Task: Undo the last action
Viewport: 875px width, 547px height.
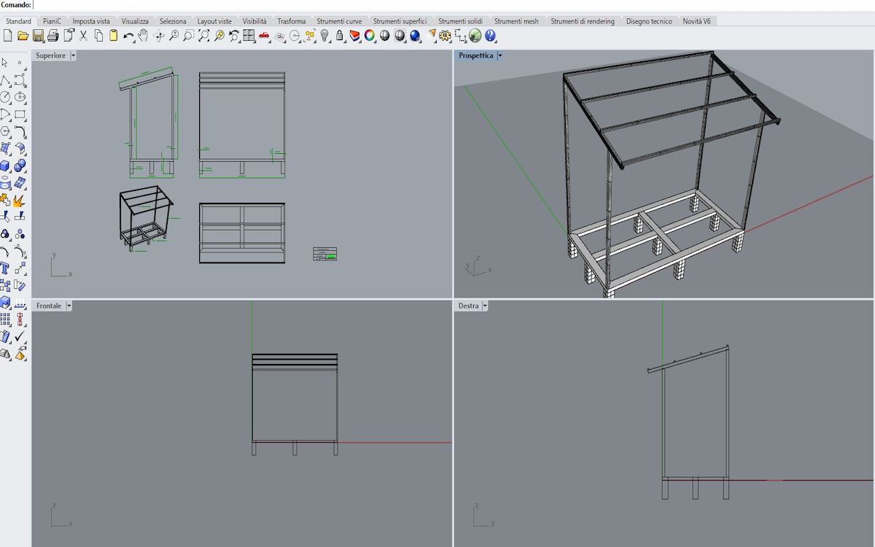Action: (128, 35)
